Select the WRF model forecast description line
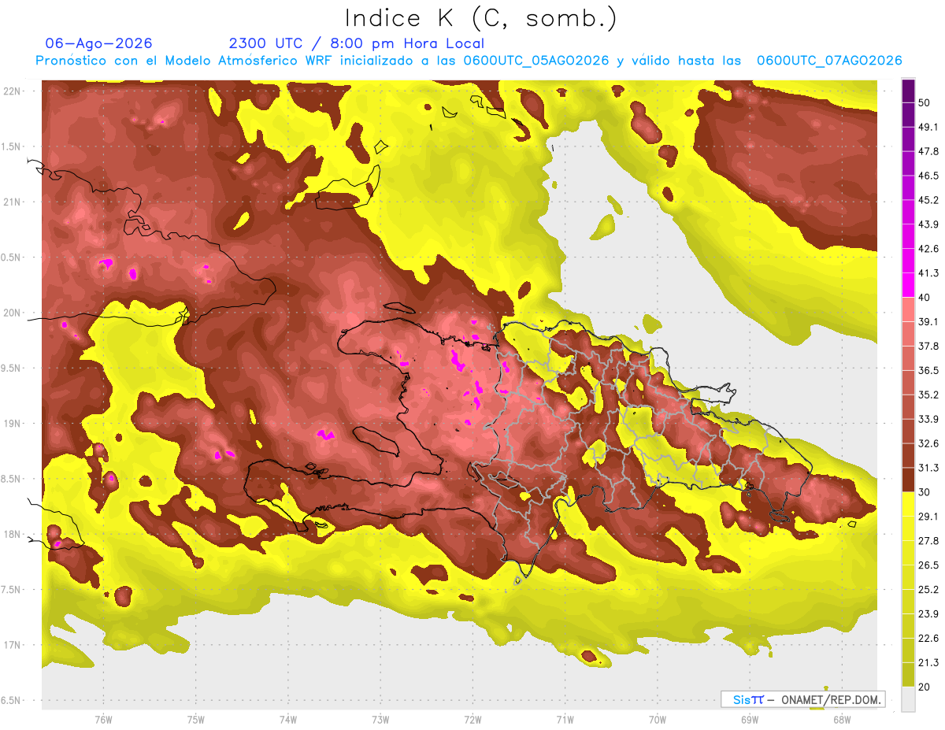This screenshot has height=730, width=945. tap(469, 61)
